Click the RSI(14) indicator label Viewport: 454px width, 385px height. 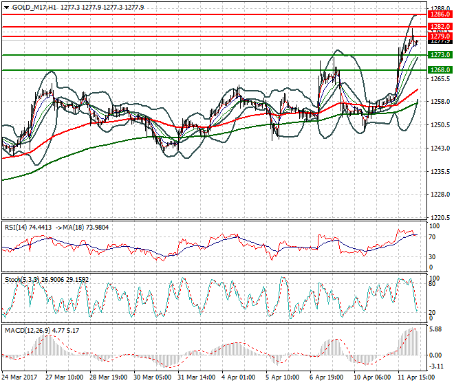pyautogui.click(x=16, y=228)
